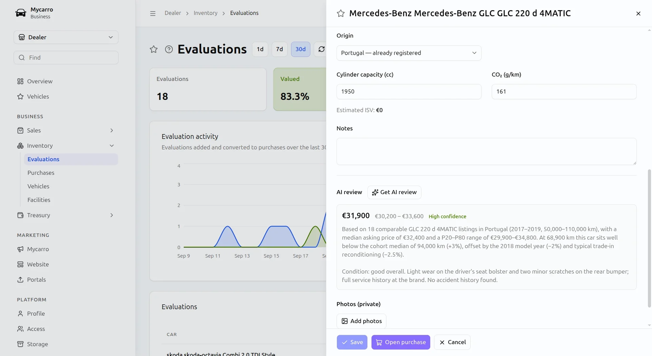Cancel editing the evaluation
Screen dimensions: 652x356
click(x=452, y=342)
